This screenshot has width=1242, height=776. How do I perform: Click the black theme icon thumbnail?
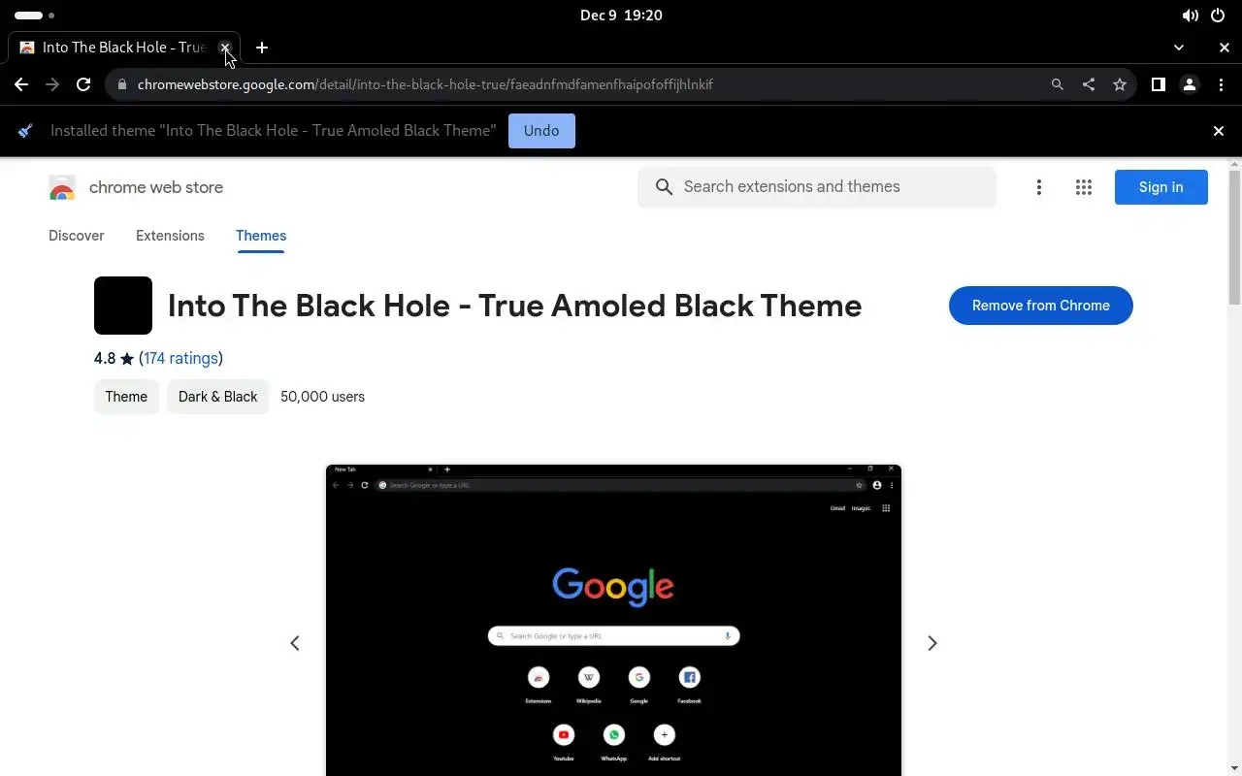[123, 306]
